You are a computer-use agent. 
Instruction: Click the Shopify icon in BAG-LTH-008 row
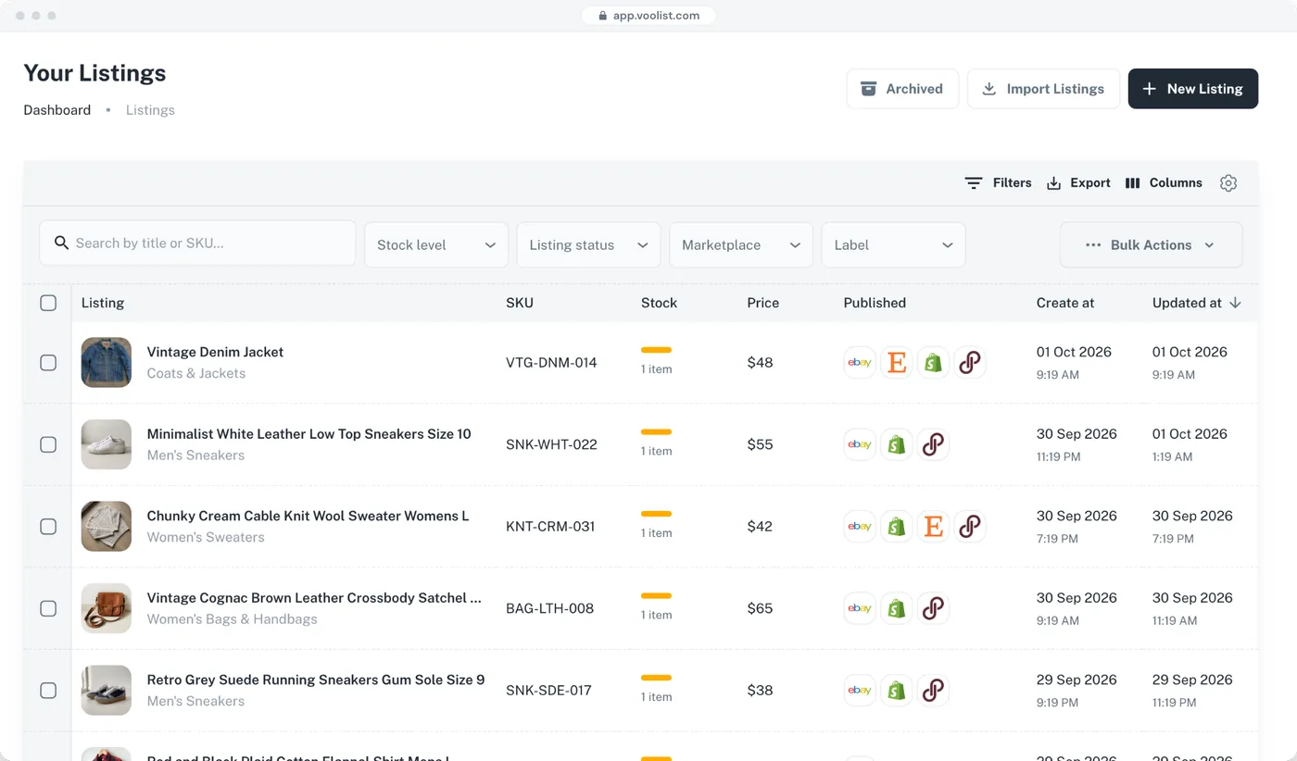[897, 608]
